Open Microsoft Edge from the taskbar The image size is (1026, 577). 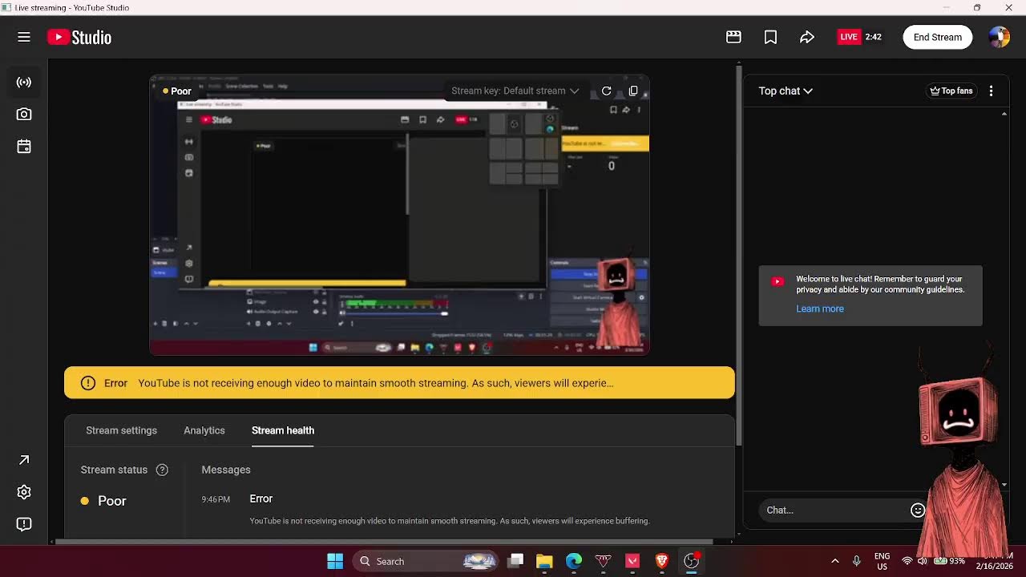(574, 561)
